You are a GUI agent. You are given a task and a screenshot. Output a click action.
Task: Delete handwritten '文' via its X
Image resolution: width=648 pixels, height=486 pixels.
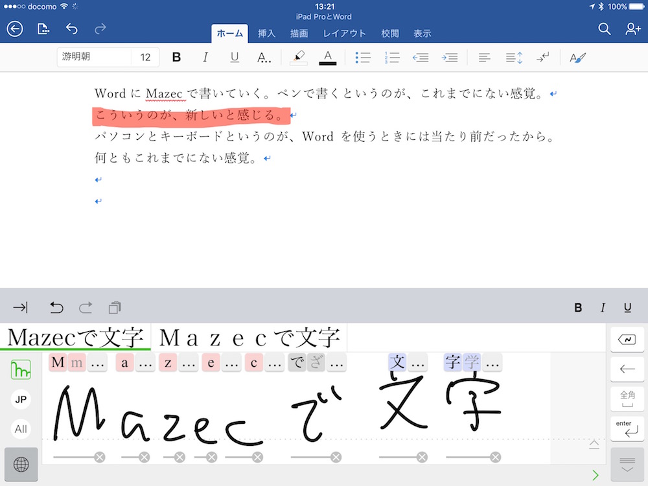tap(422, 457)
